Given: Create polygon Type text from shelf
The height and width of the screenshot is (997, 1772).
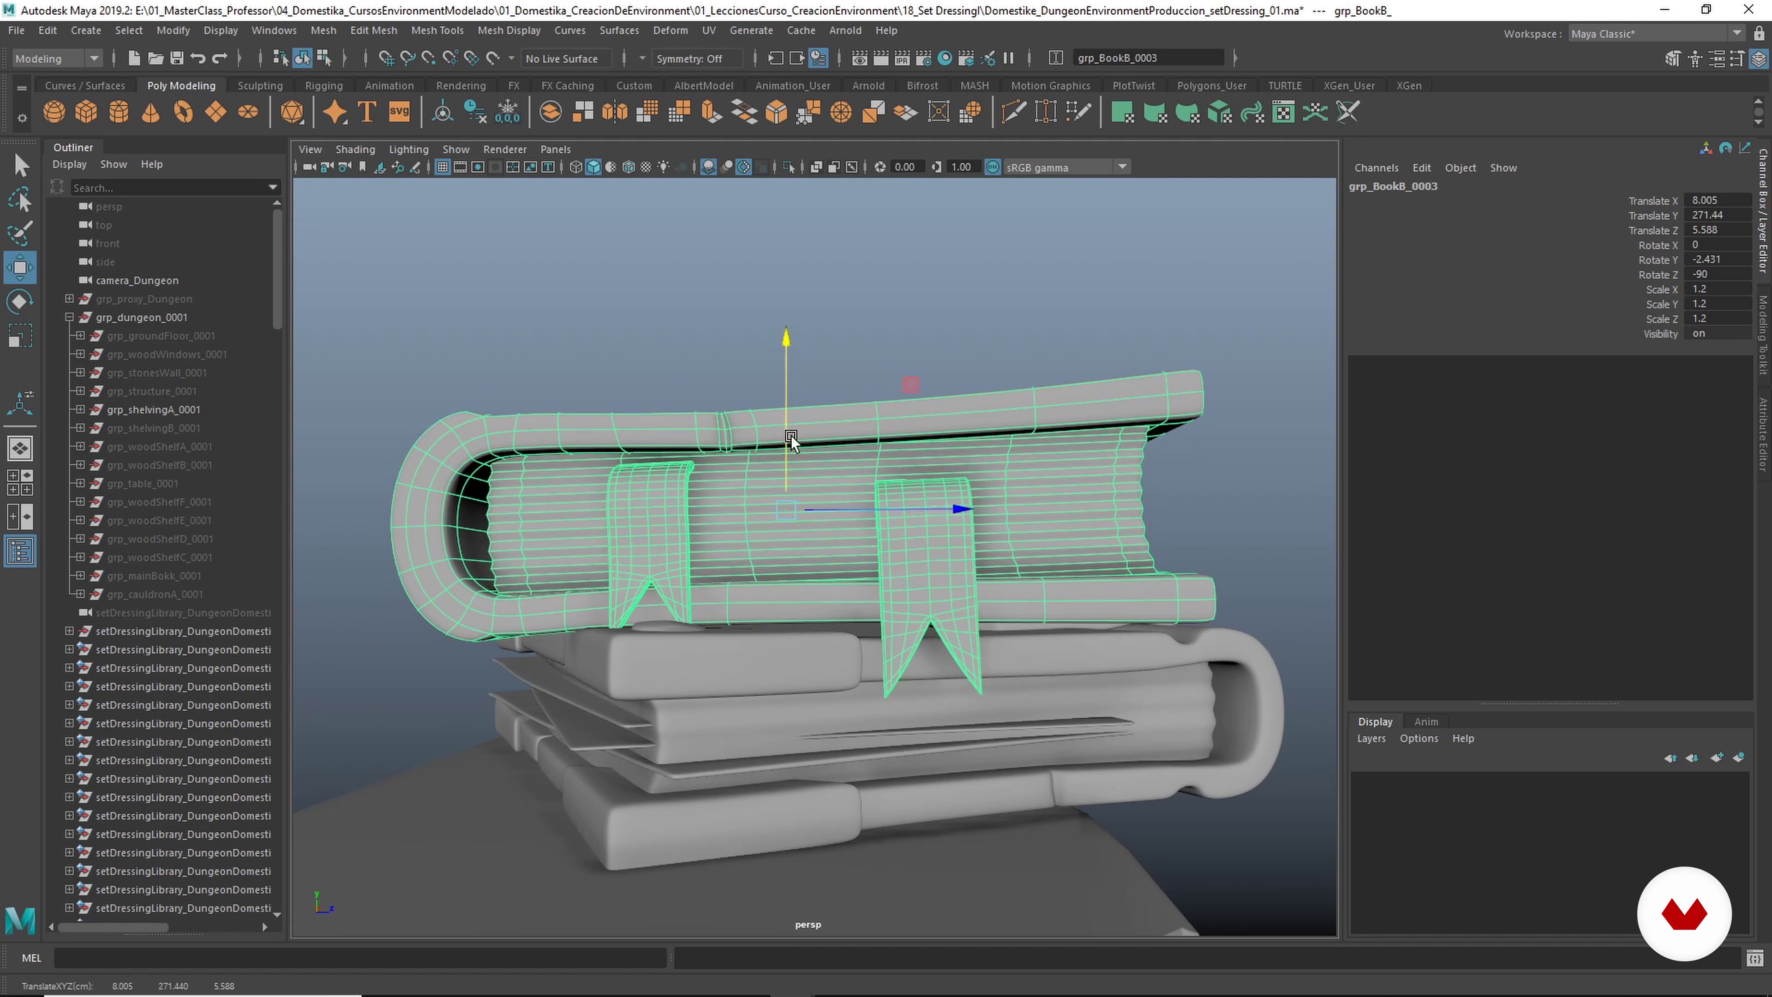Looking at the screenshot, I should click(x=367, y=111).
